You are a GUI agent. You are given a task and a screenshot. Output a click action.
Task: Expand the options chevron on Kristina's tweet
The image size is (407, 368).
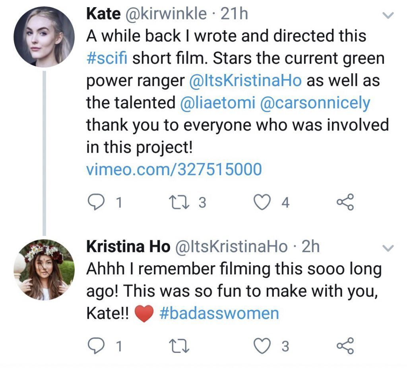click(x=388, y=248)
